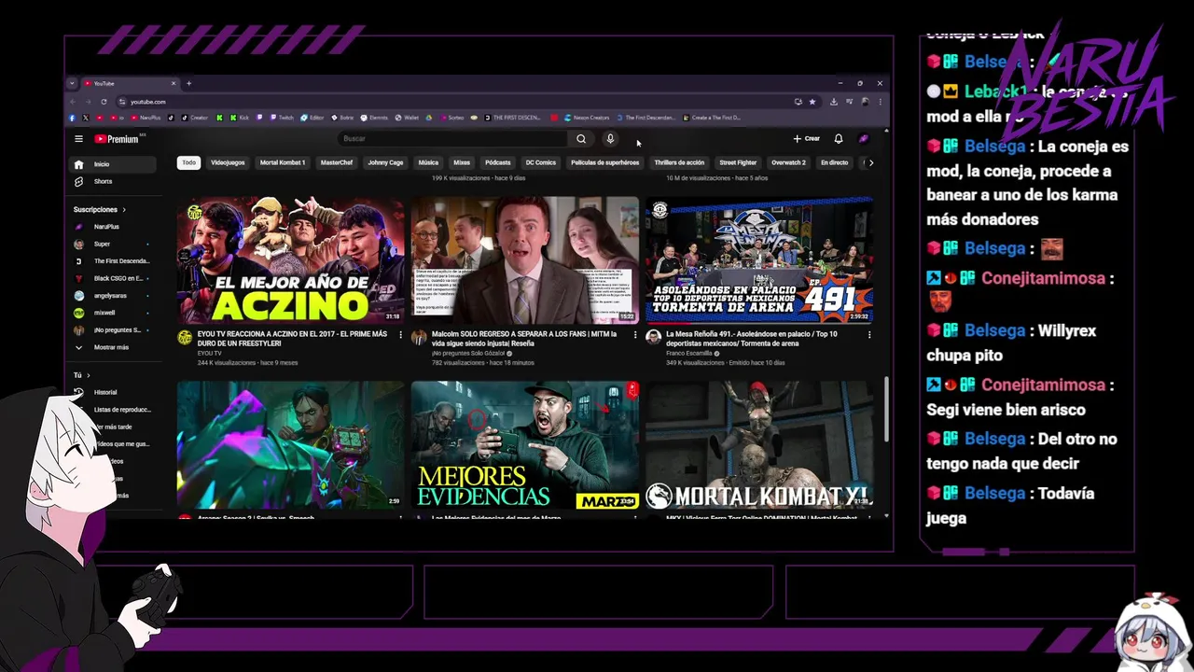
Task: Start voice search with the microphone icon
Action: pos(610,139)
